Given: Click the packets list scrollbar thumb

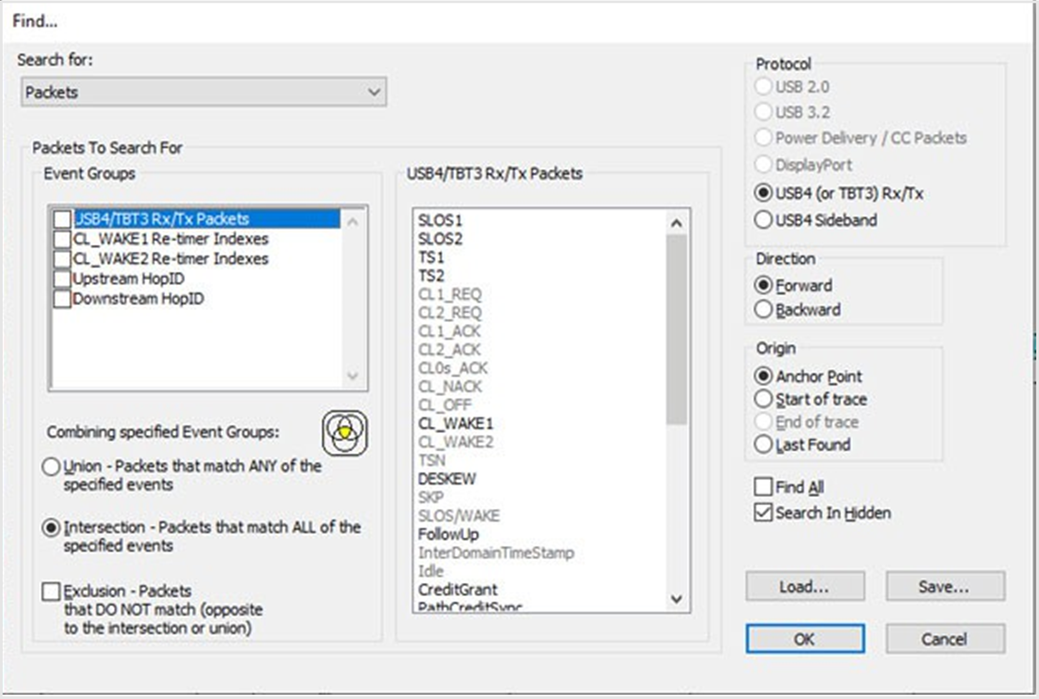Looking at the screenshot, I should tap(676, 329).
